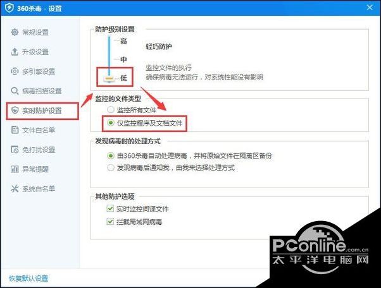The height and width of the screenshot is (288, 381).
Task: Choose 发现病毒后通知我 radio option
Action: (x=111, y=167)
